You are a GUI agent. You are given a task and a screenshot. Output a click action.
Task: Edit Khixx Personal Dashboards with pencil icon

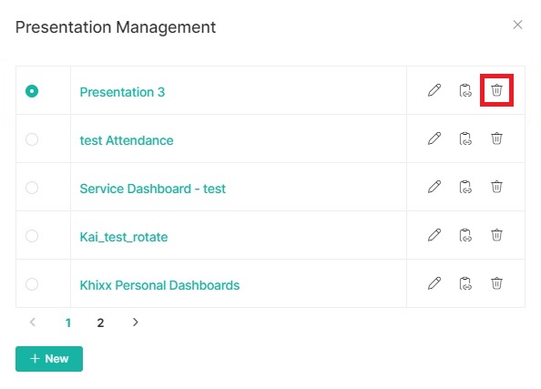click(x=434, y=283)
